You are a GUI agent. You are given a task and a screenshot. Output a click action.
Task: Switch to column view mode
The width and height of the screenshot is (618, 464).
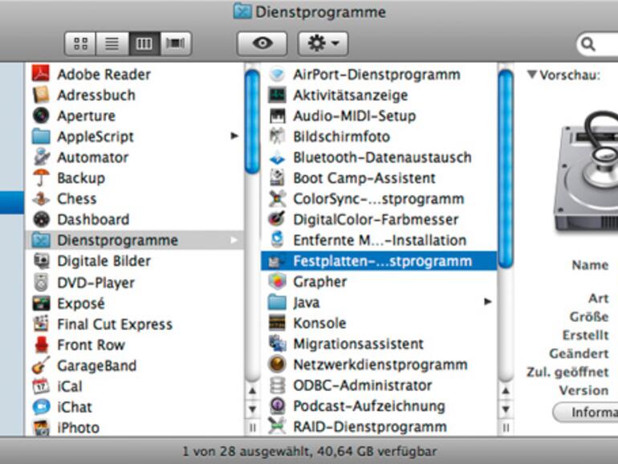click(x=144, y=43)
